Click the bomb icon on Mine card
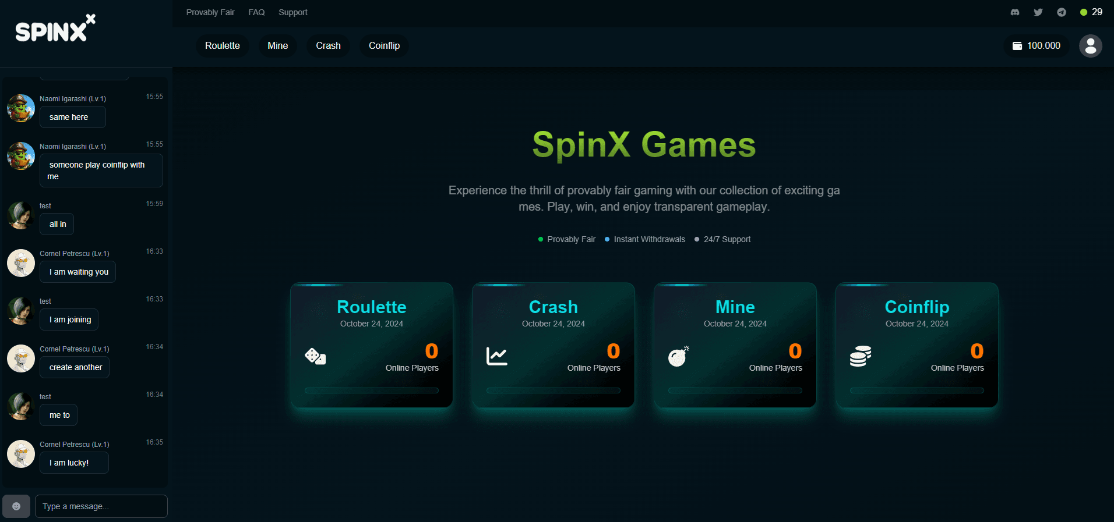This screenshot has width=1114, height=522. [678, 356]
